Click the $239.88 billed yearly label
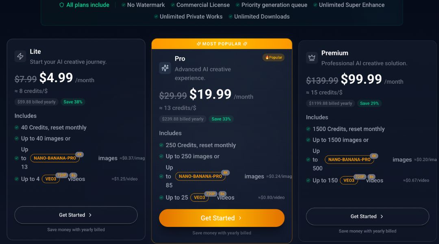The image size is (439, 244). 183,119
